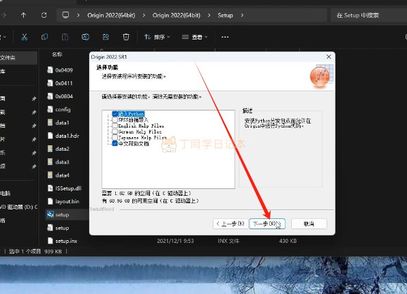407x294 pixels.
Task: Select the ISSetup.dll file icon
Action: pos(50,188)
